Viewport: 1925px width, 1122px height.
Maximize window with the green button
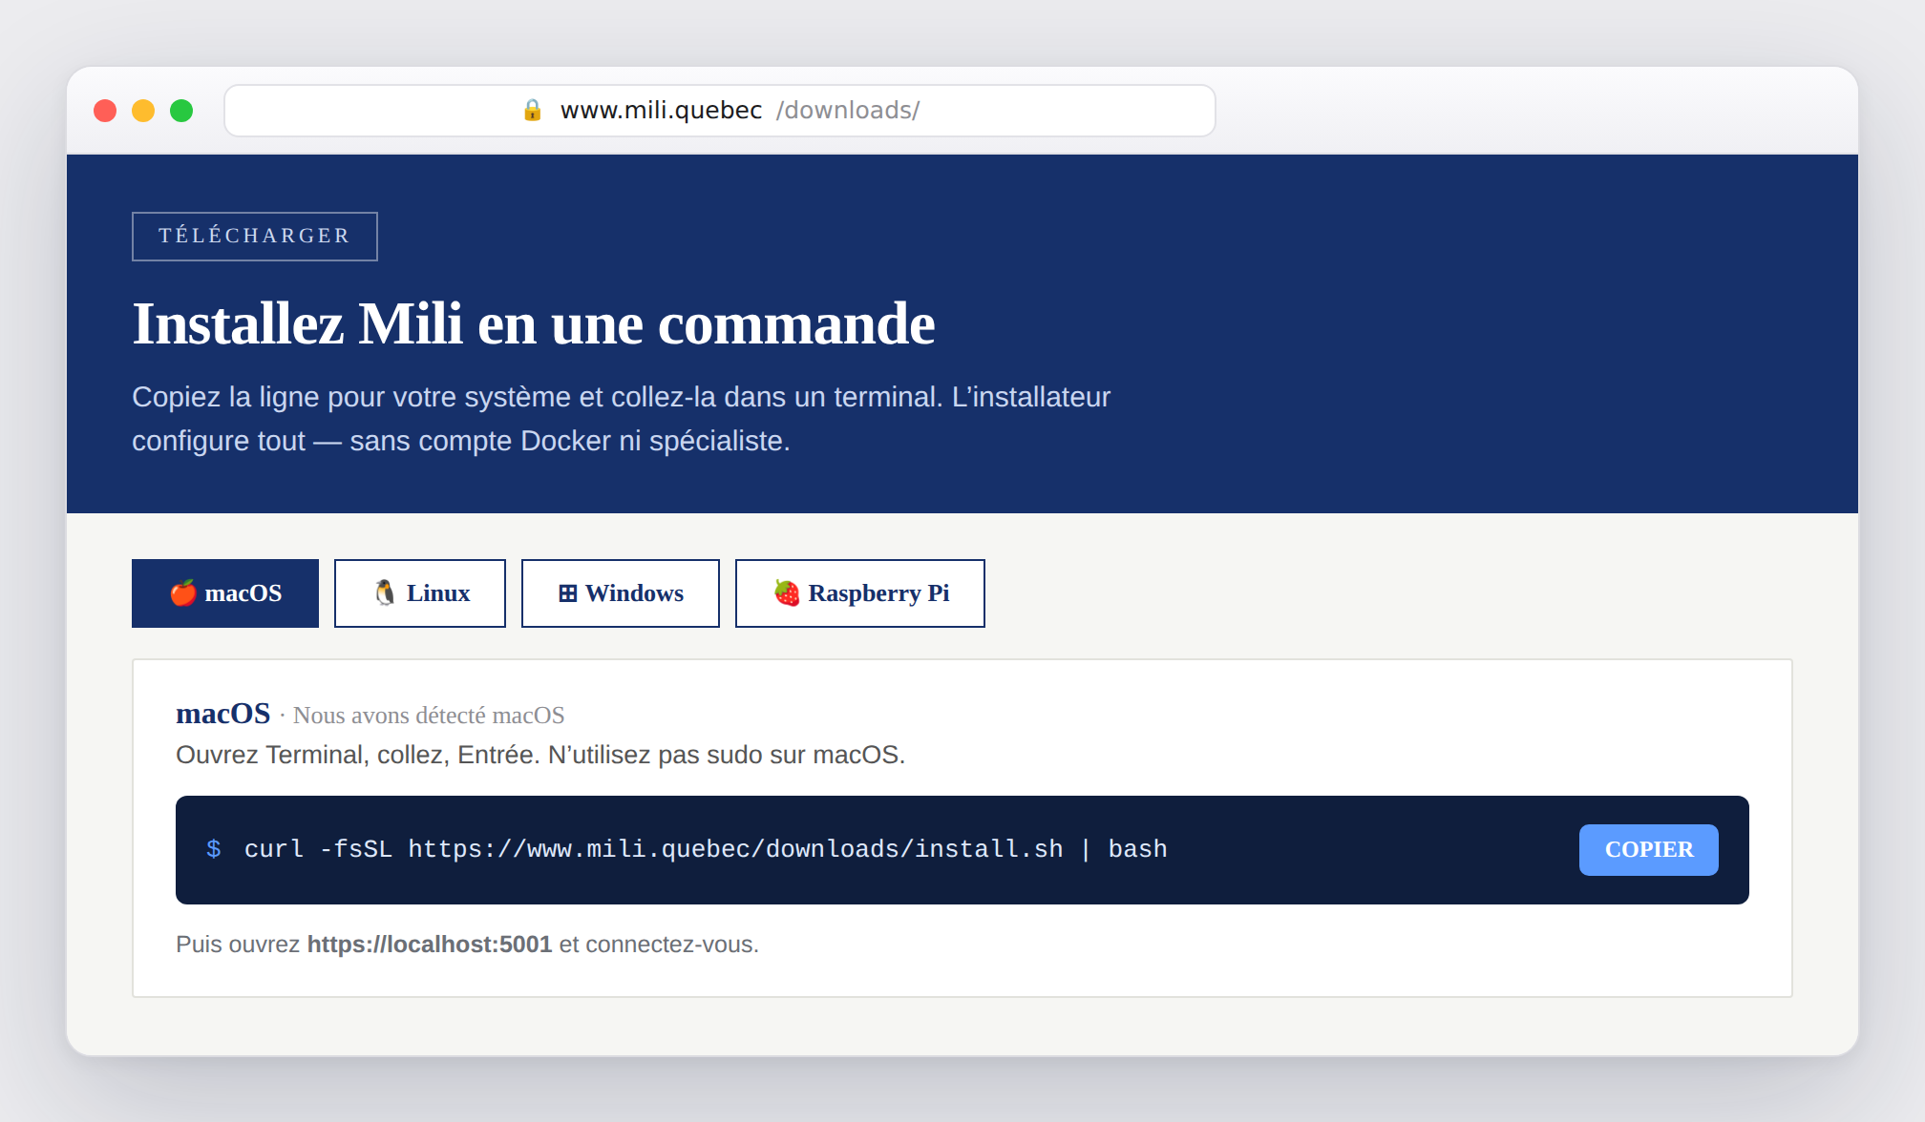pyautogui.click(x=181, y=111)
